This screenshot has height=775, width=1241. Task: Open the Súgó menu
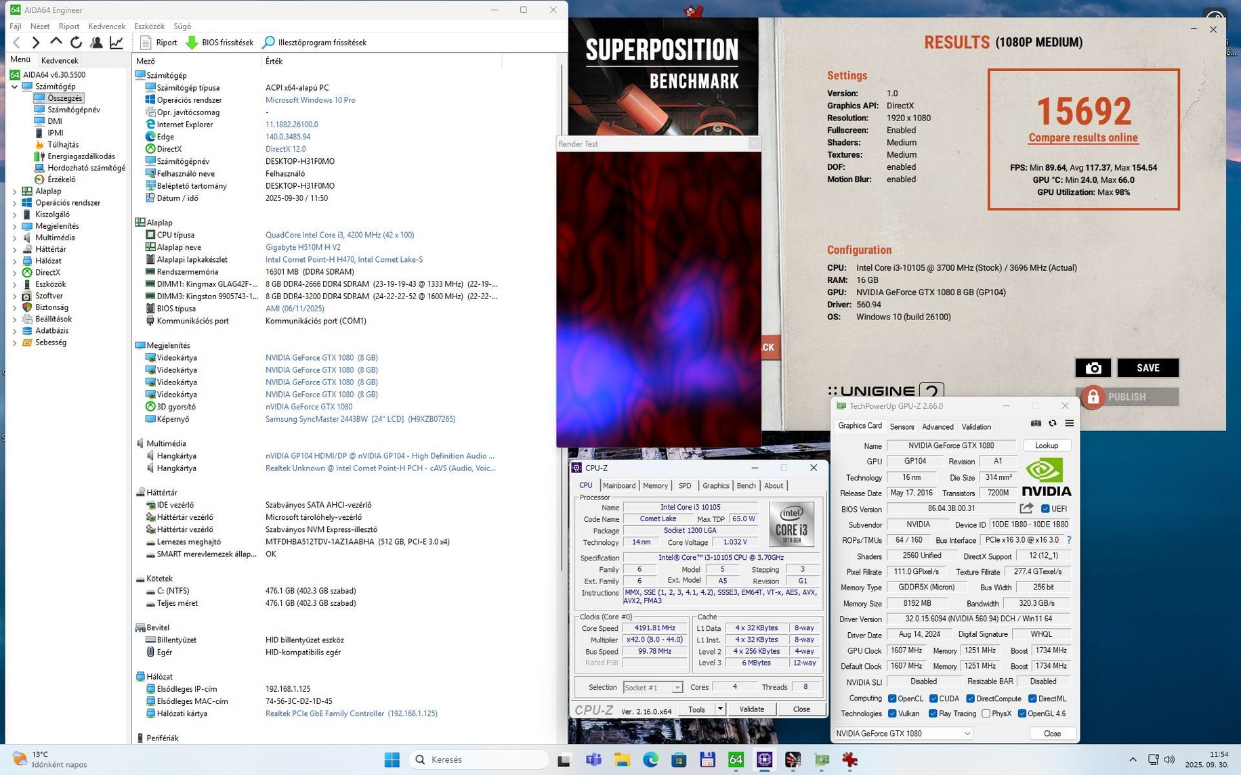(182, 26)
